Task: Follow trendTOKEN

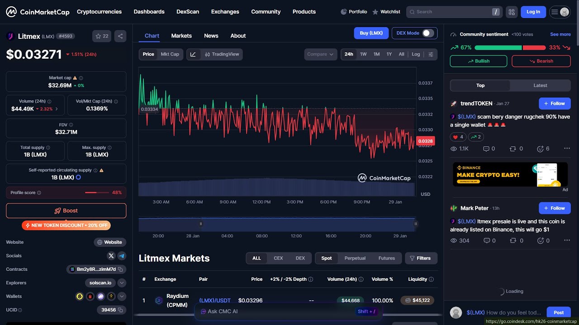Action: tap(555, 103)
